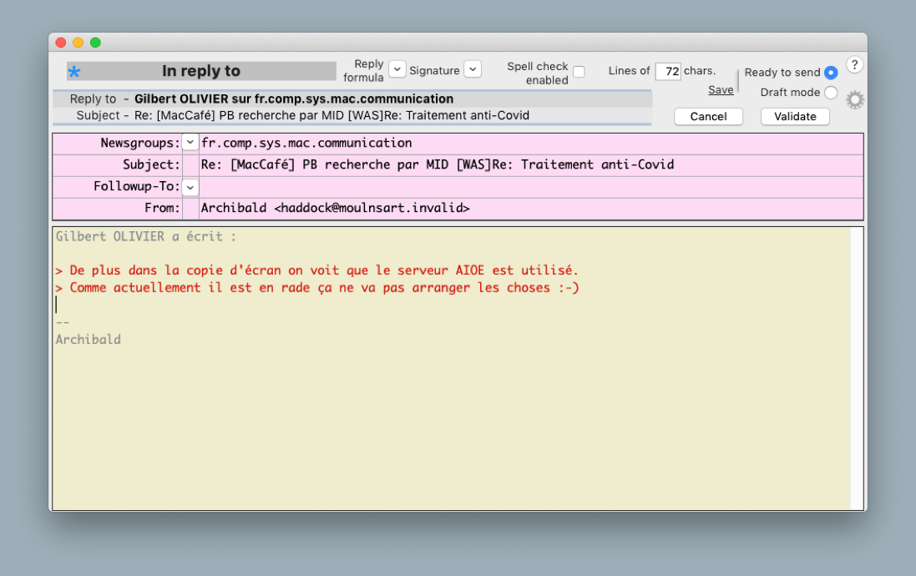Enable the spell check checkbox

pyautogui.click(x=579, y=73)
